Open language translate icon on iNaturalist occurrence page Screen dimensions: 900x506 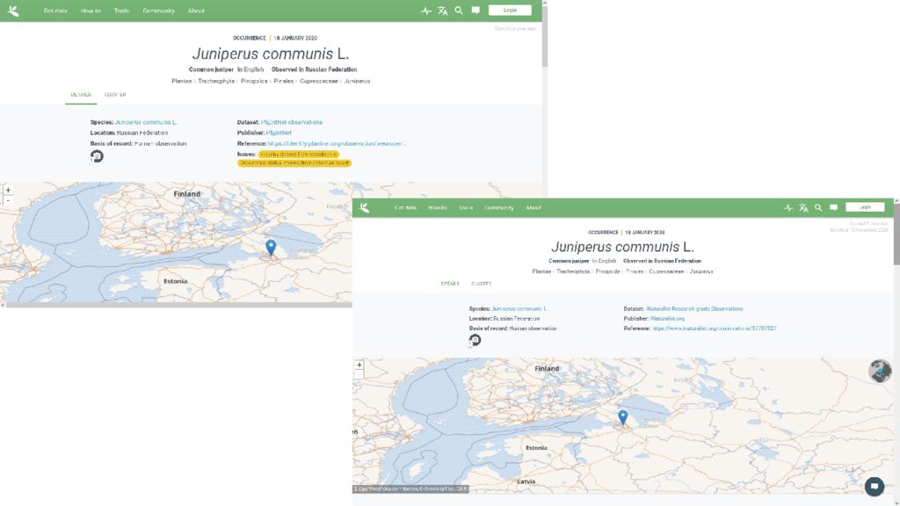coord(803,207)
